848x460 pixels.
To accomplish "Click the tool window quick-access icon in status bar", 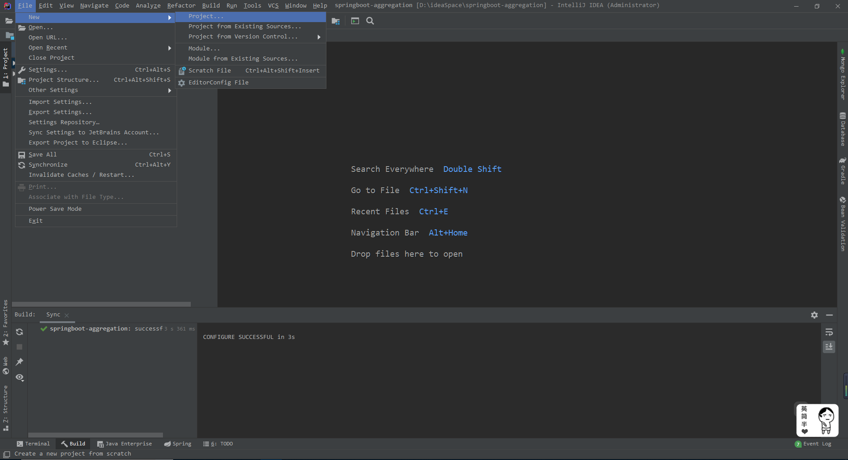I will point(6,454).
